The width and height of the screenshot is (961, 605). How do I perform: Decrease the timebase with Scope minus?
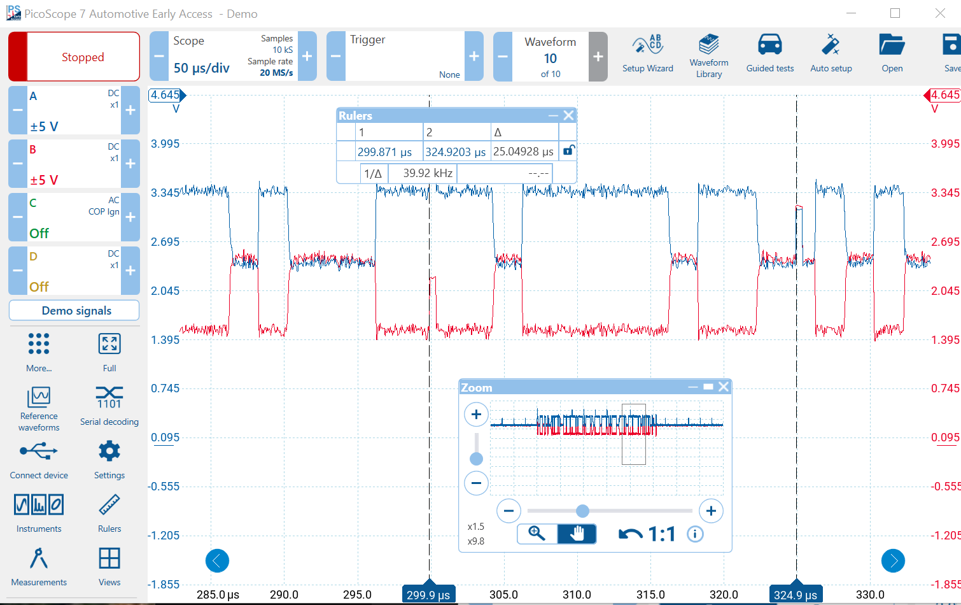click(159, 56)
